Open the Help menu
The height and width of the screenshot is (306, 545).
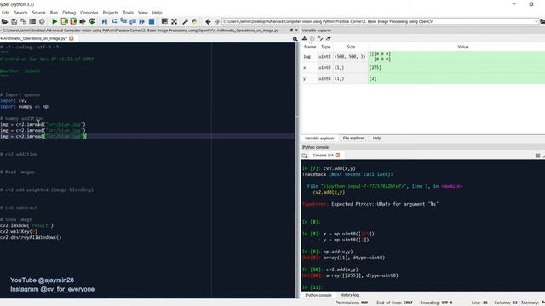[x=157, y=13]
